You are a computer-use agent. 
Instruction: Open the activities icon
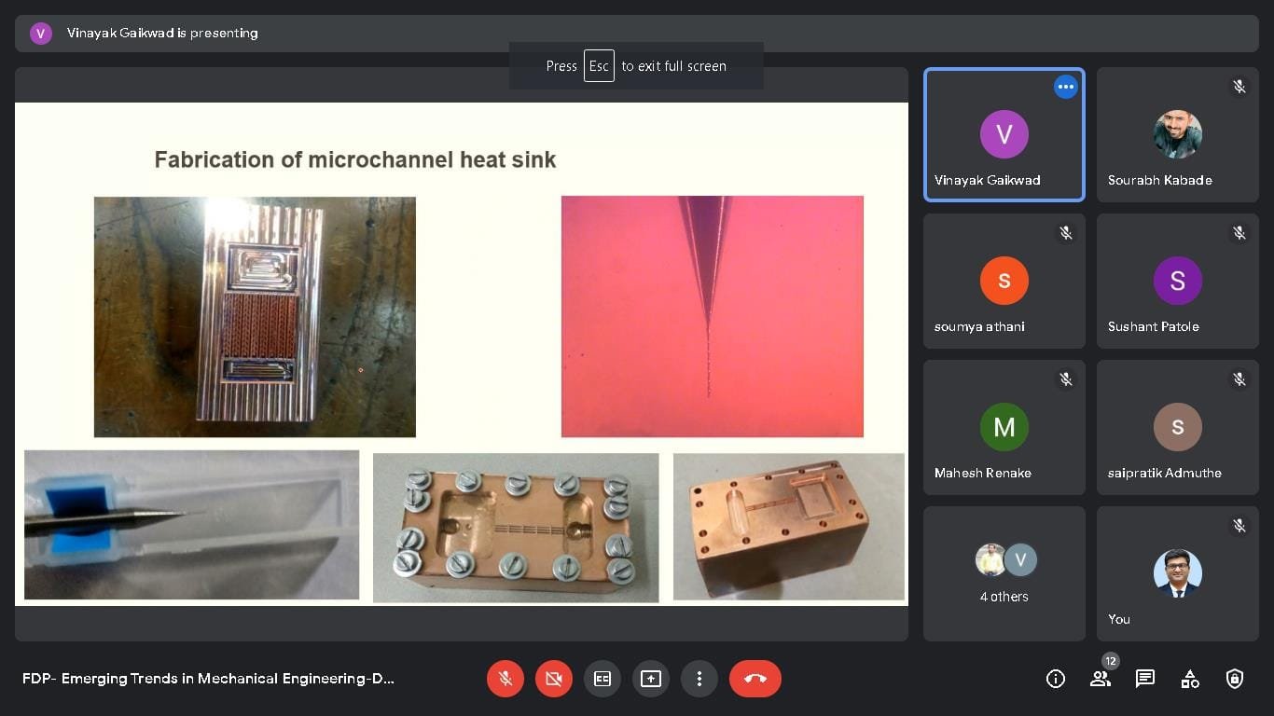(x=1190, y=679)
